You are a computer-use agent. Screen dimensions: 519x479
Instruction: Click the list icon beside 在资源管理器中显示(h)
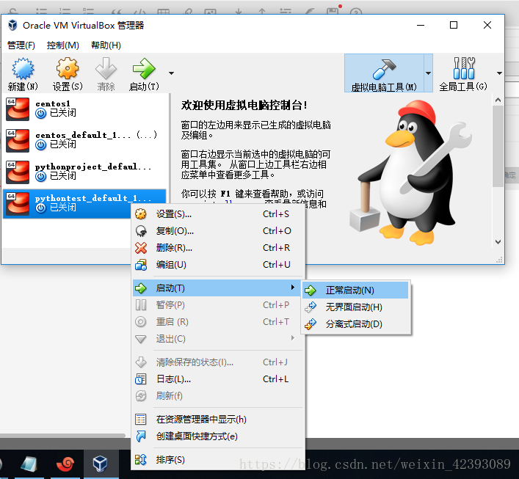(x=141, y=420)
